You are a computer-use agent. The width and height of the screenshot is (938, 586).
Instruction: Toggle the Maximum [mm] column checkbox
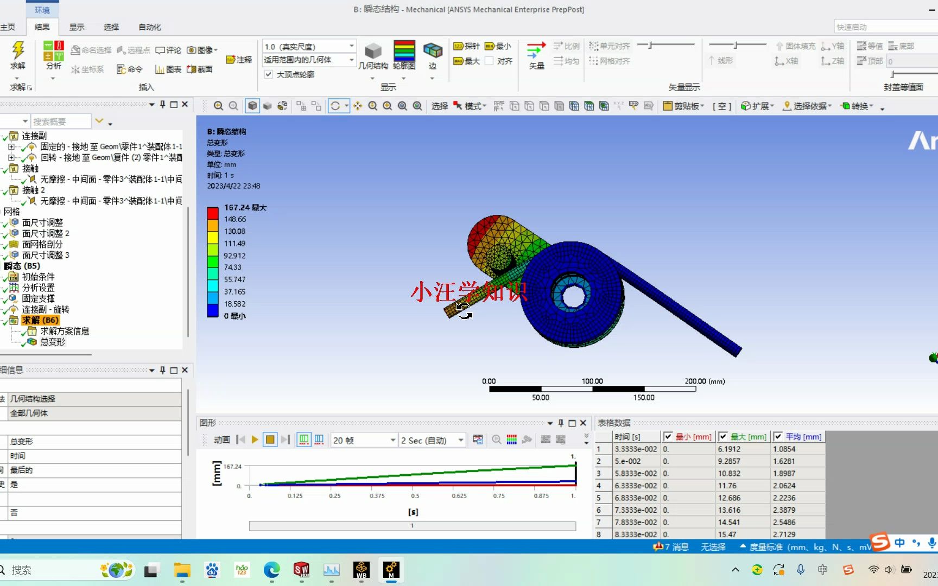click(723, 437)
